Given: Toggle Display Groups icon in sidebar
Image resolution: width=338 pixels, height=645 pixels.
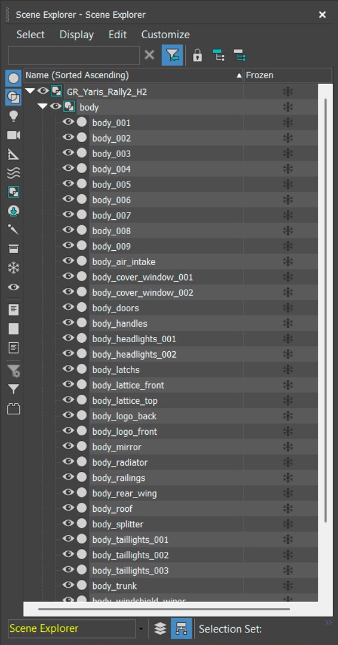Looking at the screenshot, I should tap(14, 192).
